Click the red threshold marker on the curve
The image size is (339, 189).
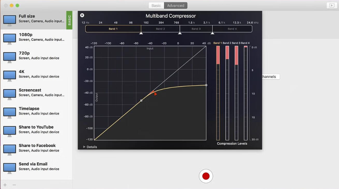pos(155,94)
